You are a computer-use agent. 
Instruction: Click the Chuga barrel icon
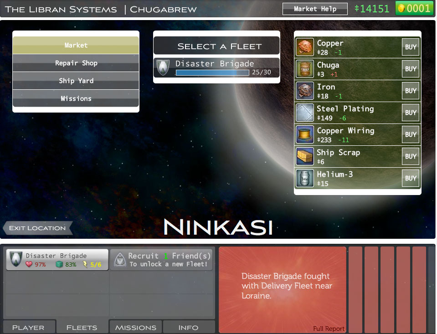point(305,69)
